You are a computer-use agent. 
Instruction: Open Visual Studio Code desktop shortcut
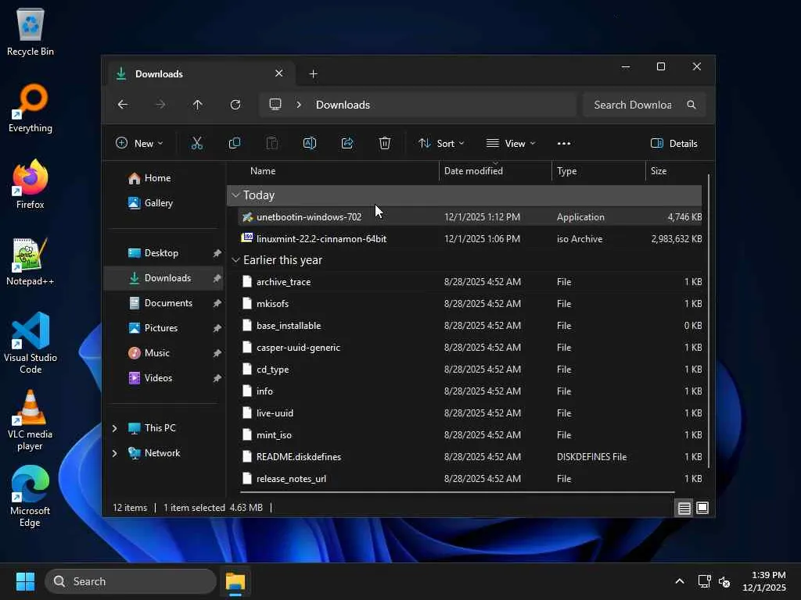[x=31, y=343]
